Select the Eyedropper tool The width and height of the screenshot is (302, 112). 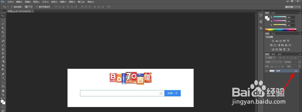tap(3, 36)
